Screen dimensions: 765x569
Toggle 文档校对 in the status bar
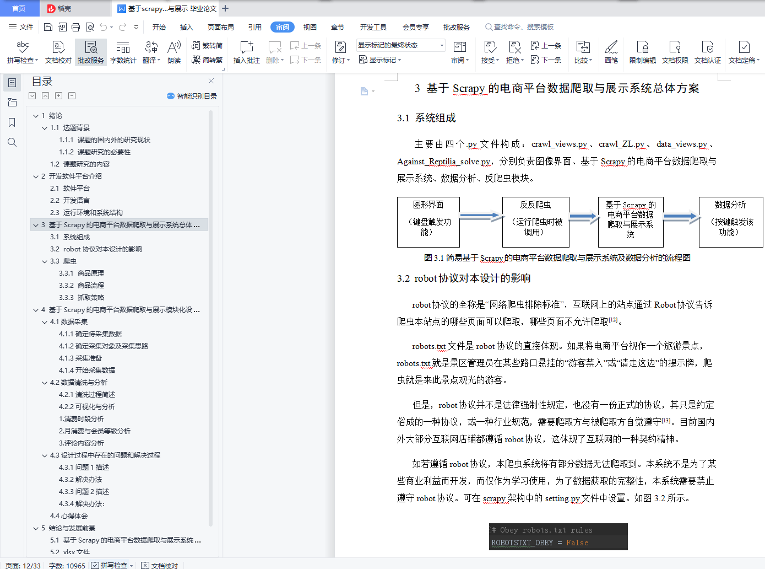click(159, 565)
